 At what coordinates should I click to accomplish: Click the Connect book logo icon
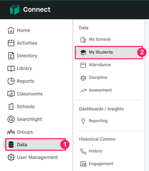[x=15, y=9]
